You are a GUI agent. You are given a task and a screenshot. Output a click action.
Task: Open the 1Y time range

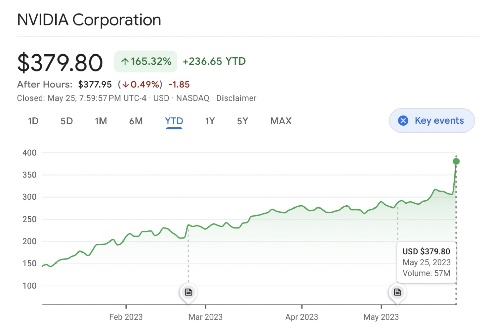point(209,121)
